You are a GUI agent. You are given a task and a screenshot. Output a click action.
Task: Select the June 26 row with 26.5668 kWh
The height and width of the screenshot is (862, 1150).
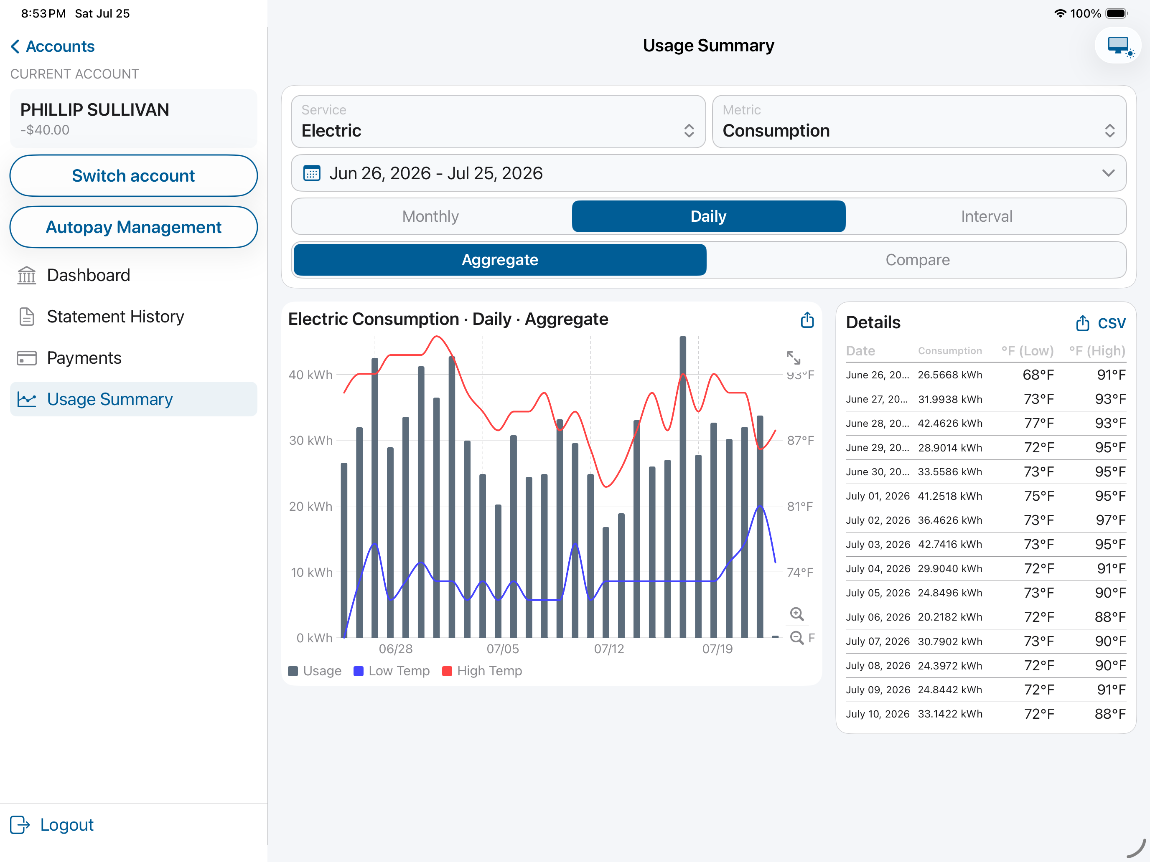point(986,375)
